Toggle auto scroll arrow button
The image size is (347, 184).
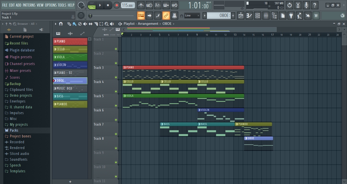149,16
